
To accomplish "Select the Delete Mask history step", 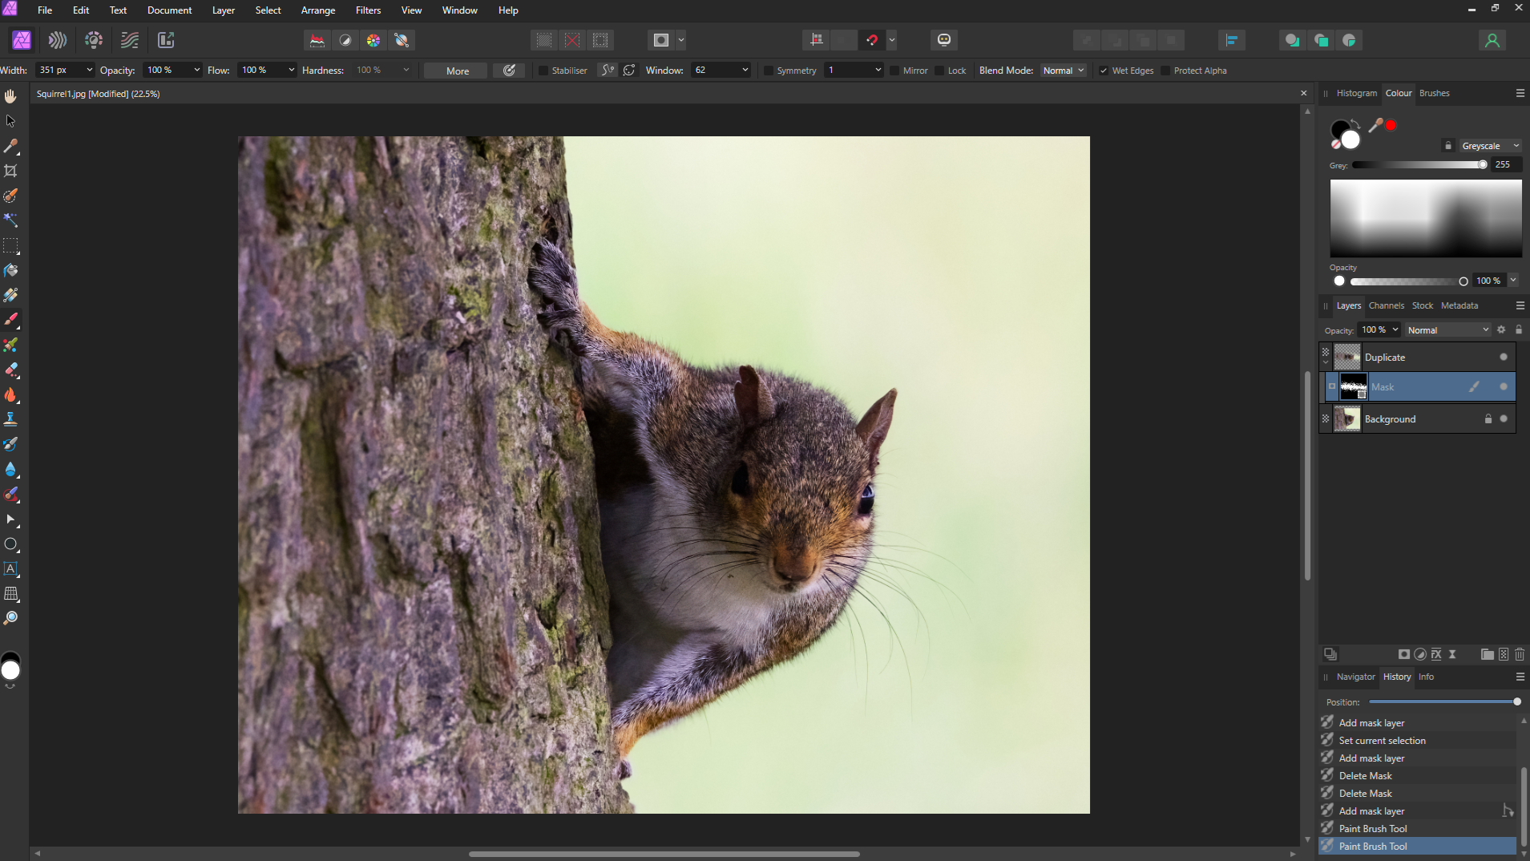I will (1366, 775).
